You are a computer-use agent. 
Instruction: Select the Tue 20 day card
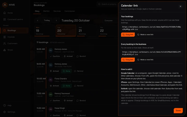coord(66,31)
